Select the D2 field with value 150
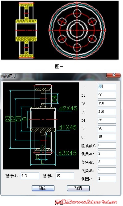The height and width of the screenshot is (206, 123). pyautogui.click(x=107, y=104)
